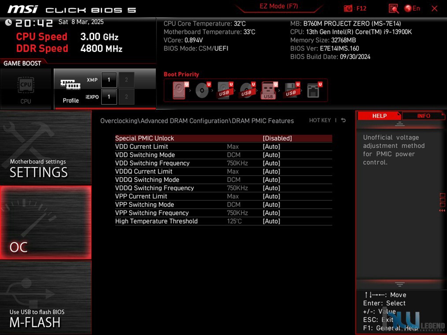Screen dimensions: 447x335
Task: Click the BIOS Build Date: 09/30/2024 line
Action: [x=330, y=56]
